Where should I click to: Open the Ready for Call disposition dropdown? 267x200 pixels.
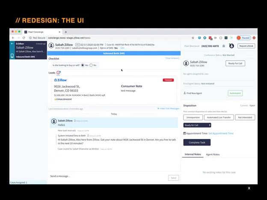point(197,125)
